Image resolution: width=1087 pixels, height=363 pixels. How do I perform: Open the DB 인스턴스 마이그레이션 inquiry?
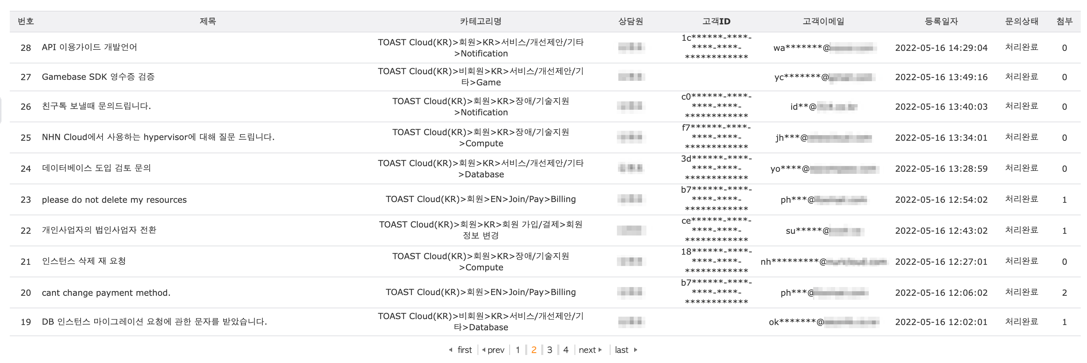[155, 322]
